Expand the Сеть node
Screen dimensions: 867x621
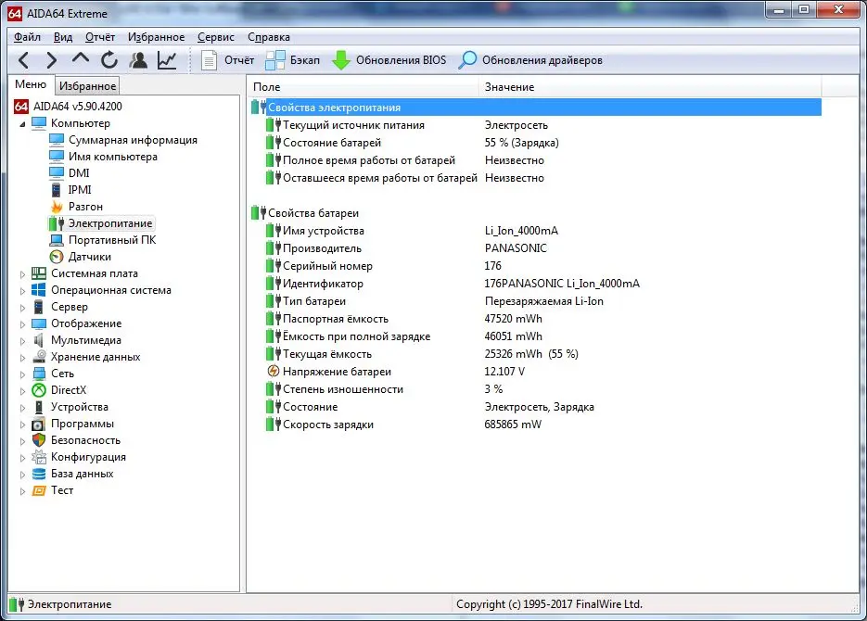point(22,374)
